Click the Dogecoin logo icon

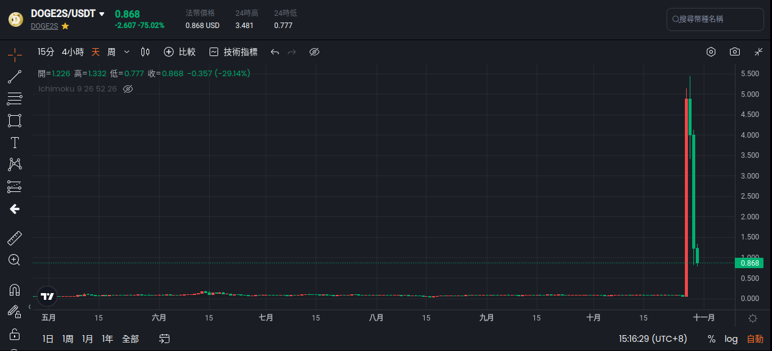click(x=15, y=19)
